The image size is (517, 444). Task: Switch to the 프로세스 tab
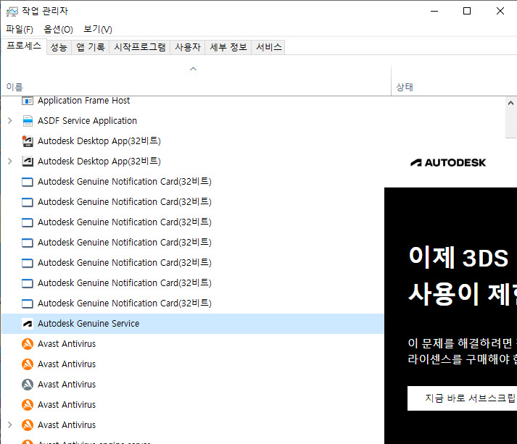[x=24, y=46]
